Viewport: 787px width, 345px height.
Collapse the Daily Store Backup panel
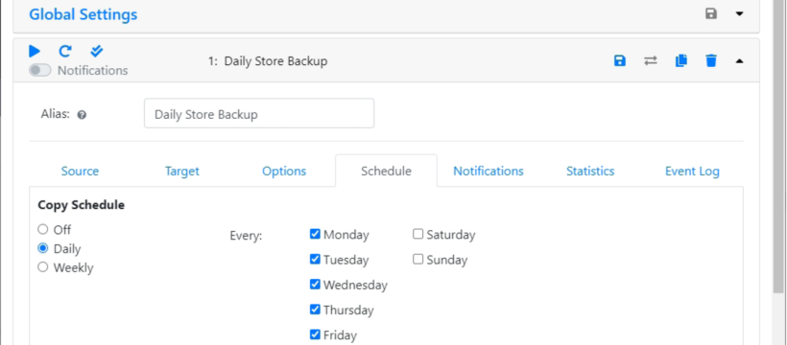coord(739,61)
